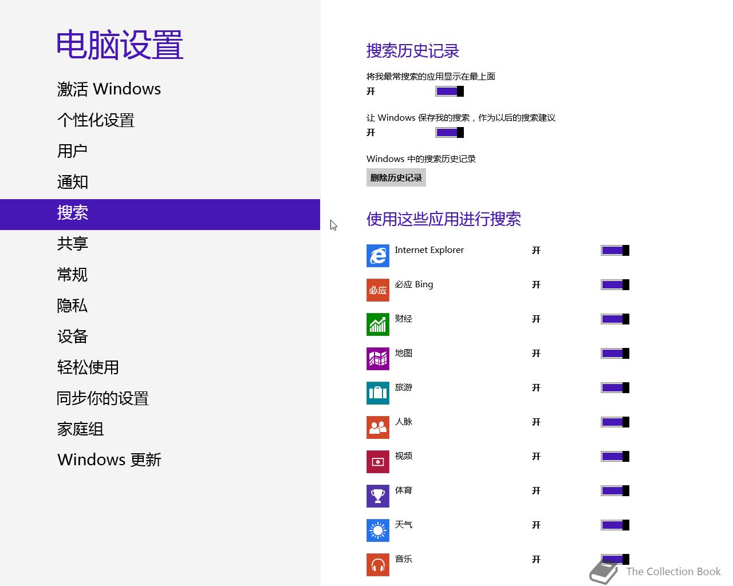Disable the 地图 search toggle

pos(615,354)
